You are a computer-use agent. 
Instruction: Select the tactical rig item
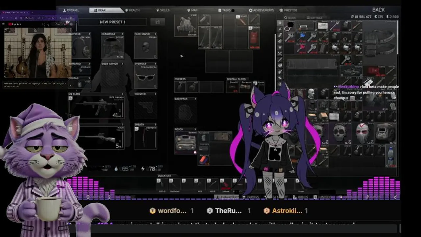pyautogui.click(x=186, y=25)
